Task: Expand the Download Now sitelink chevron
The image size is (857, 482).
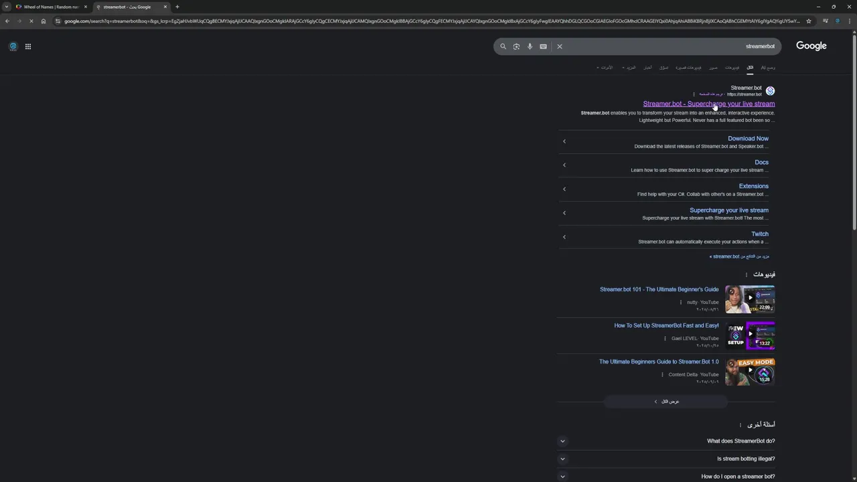Action: pos(564,141)
